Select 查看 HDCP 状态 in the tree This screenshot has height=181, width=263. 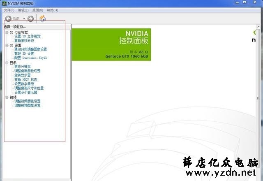[x=25, y=79]
